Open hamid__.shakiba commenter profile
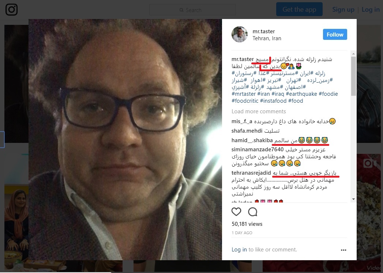383x273 pixels. pyautogui.click(x=252, y=140)
